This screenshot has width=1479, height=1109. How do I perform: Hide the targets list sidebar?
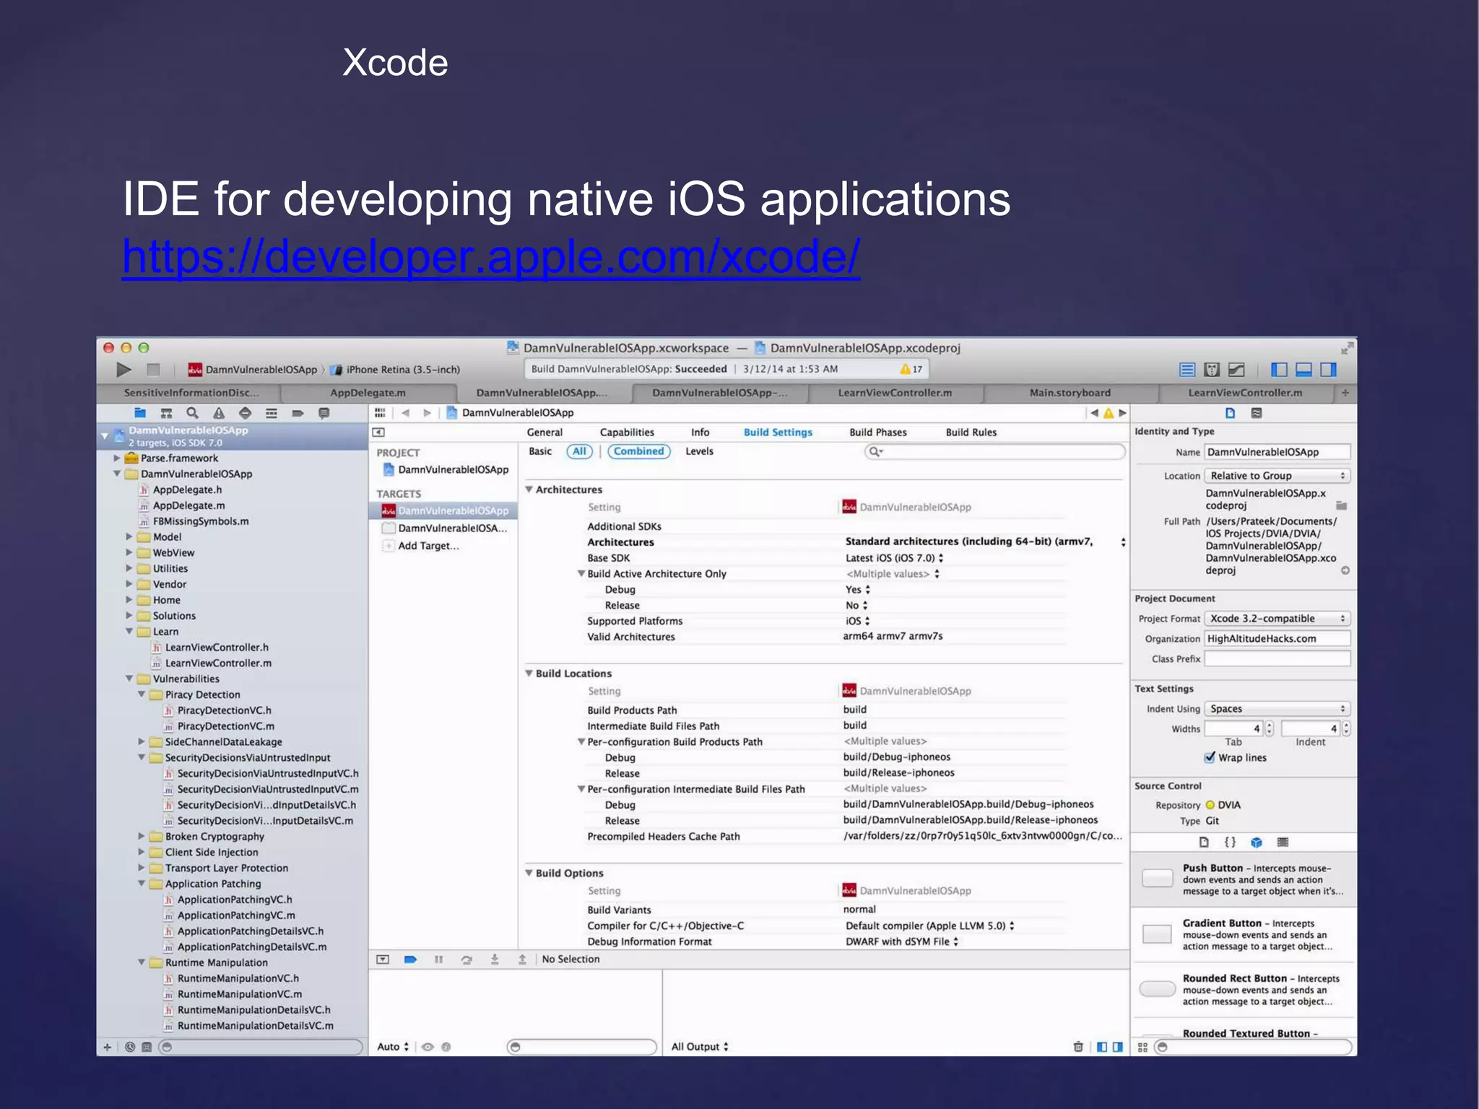point(378,432)
